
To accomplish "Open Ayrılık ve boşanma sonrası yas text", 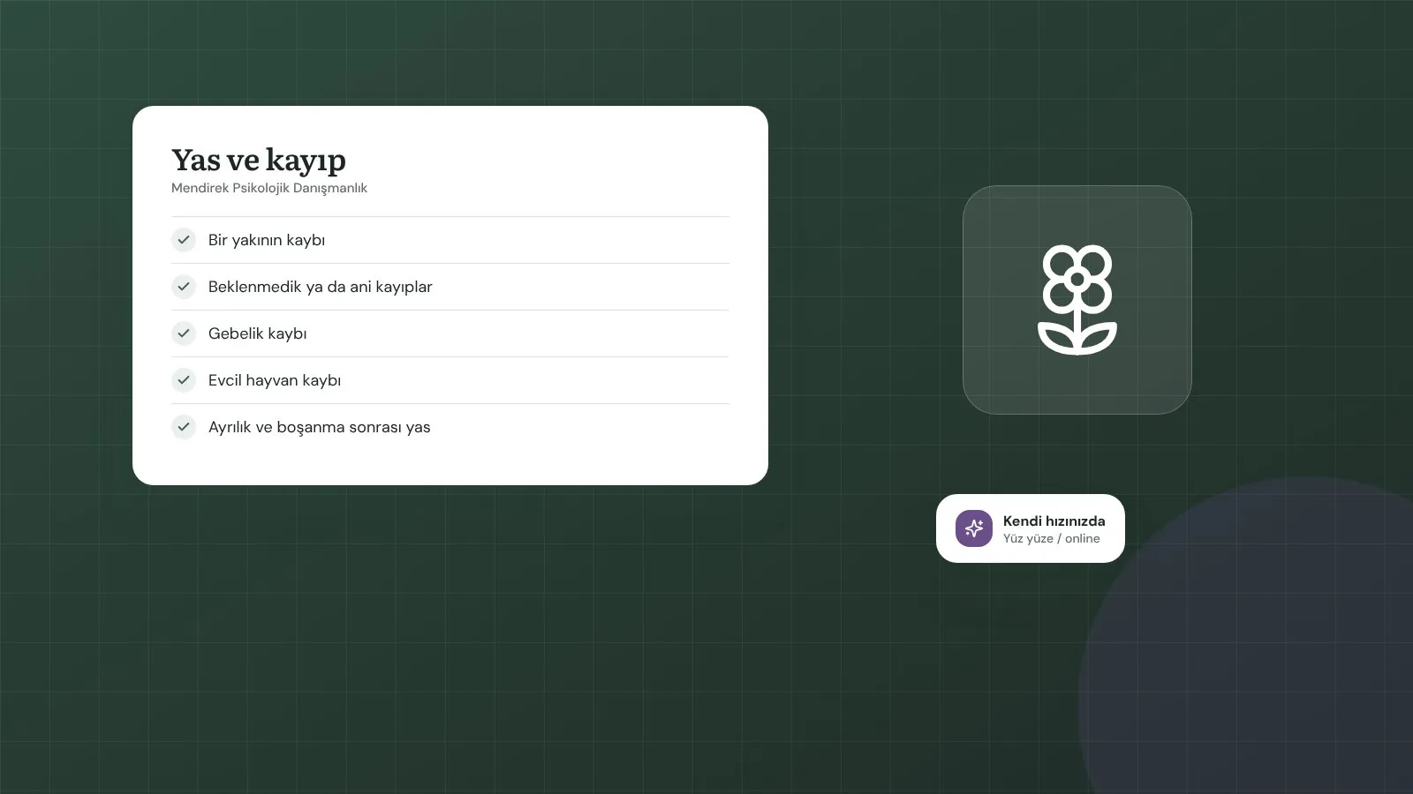I will [x=320, y=427].
